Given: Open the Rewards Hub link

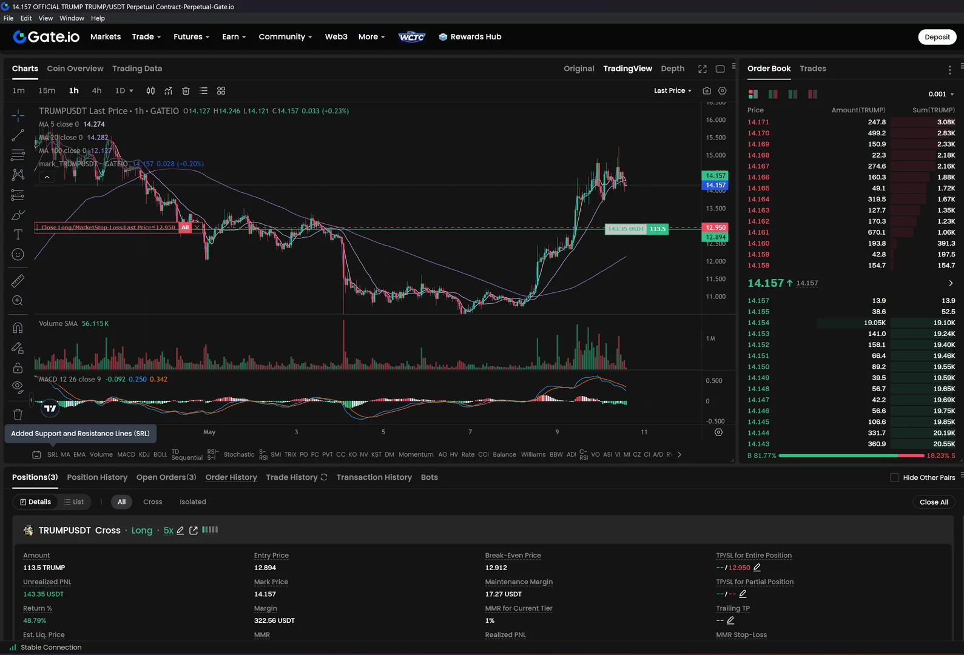Looking at the screenshot, I should [470, 37].
